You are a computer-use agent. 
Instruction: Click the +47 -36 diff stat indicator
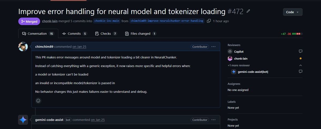tap(292, 34)
